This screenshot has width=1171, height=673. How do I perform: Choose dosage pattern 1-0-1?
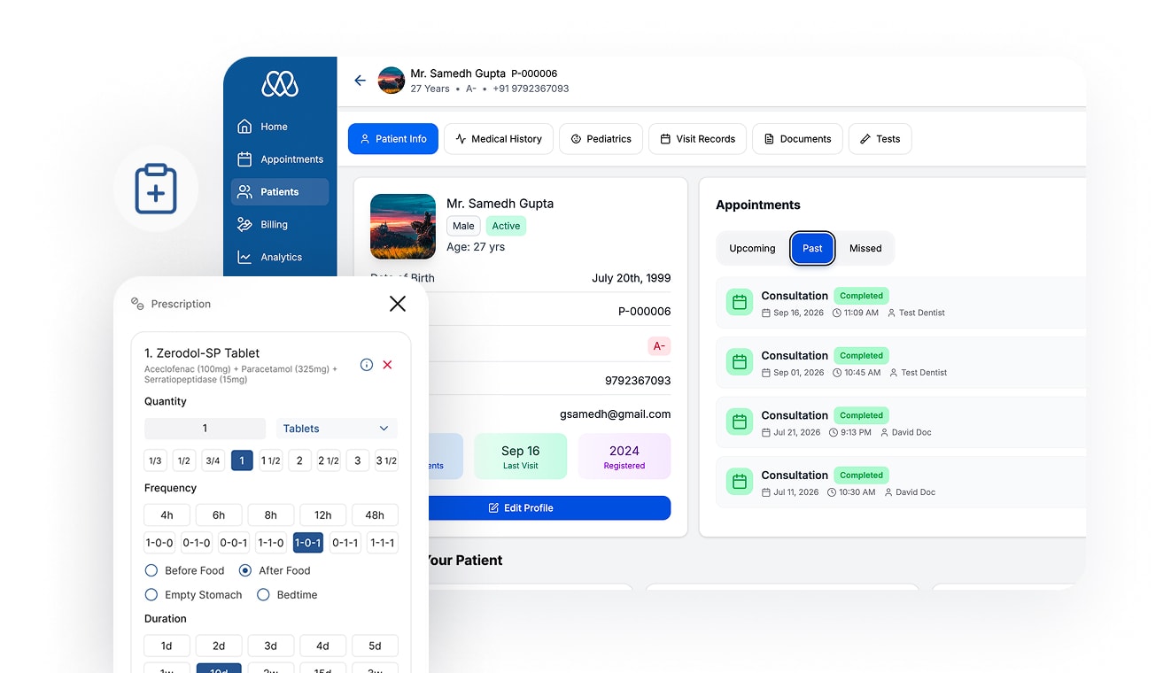tap(307, 543)
